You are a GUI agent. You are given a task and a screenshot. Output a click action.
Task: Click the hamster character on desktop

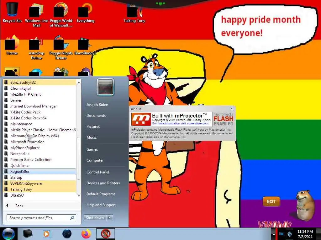click(x=305, y=205)
